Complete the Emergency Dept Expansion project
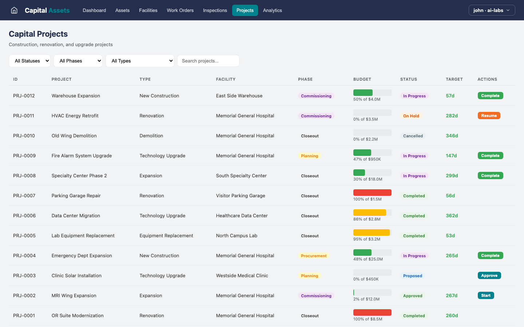This screenshot has height=327, width=524. click(x=490, y=255)
